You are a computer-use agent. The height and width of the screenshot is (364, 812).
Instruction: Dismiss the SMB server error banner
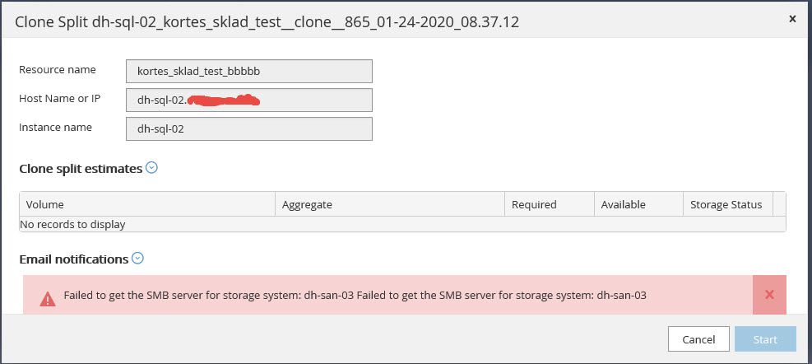tap(769, 294)
